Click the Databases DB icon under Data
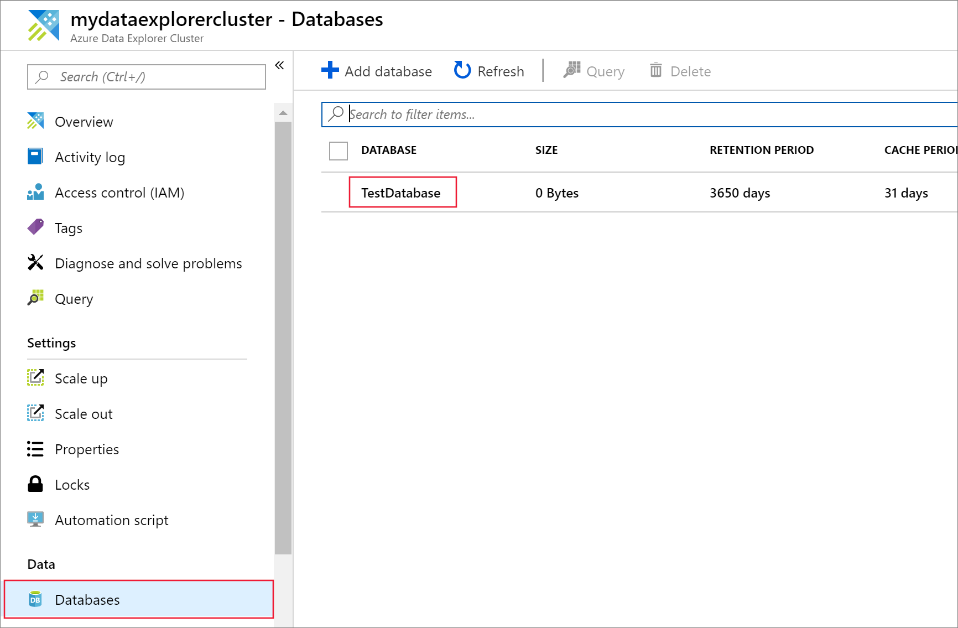 tap(35, 599)
